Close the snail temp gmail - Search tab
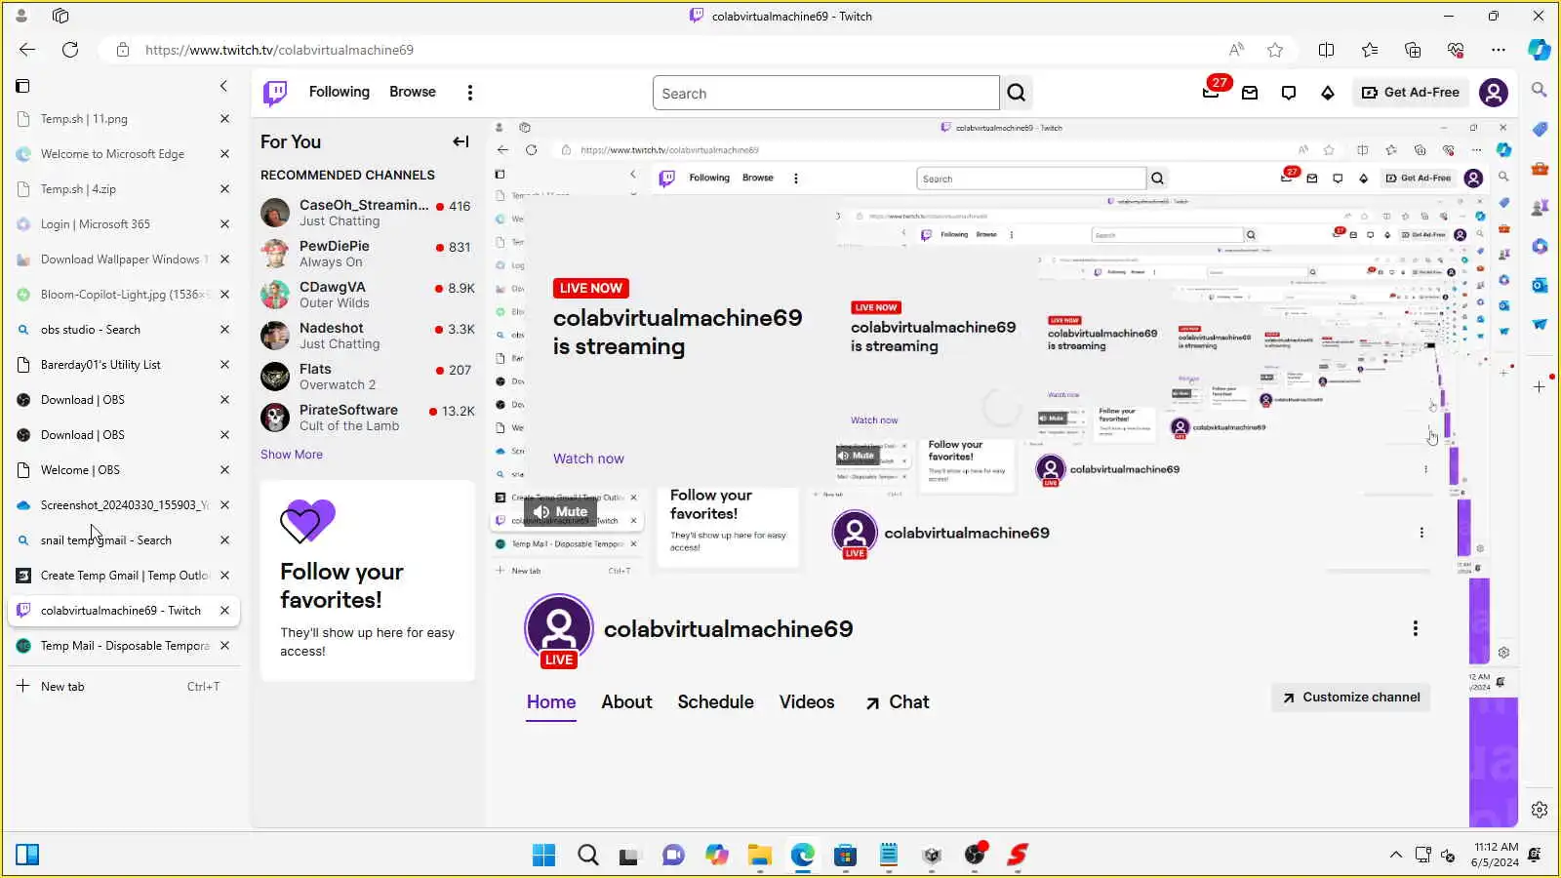Viewport: 1561px width, 878px height. point(224,540)
